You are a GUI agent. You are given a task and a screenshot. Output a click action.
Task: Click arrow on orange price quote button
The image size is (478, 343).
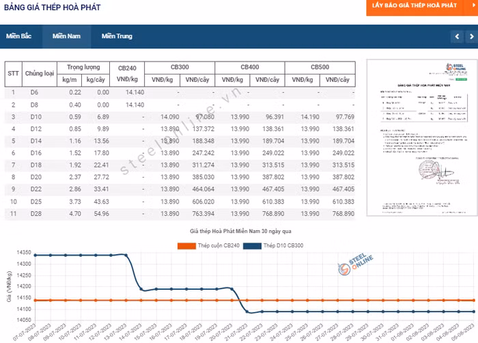(473, 5)
